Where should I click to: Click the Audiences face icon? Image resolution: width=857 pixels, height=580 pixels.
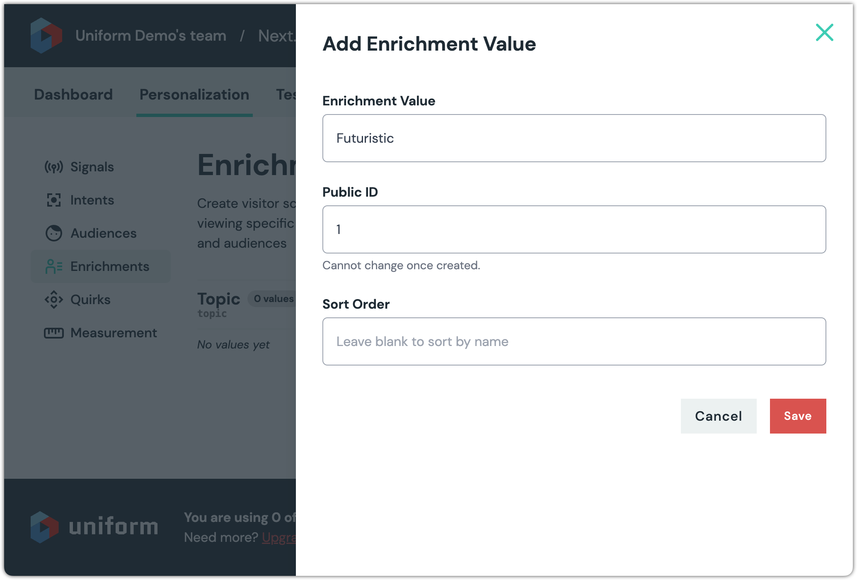[54, 233]
